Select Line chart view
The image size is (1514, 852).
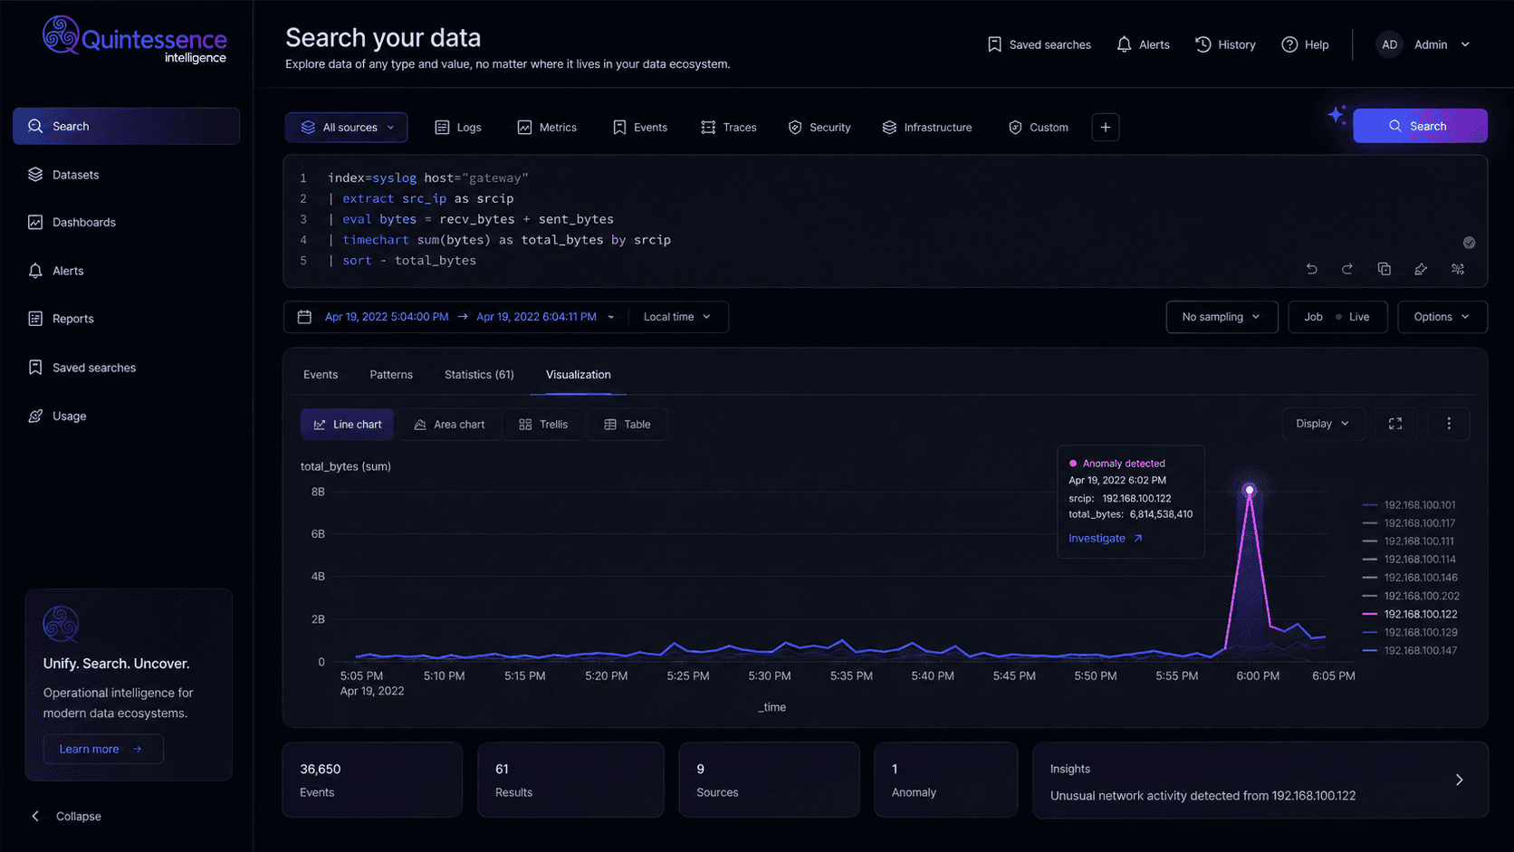click(348, 425)
